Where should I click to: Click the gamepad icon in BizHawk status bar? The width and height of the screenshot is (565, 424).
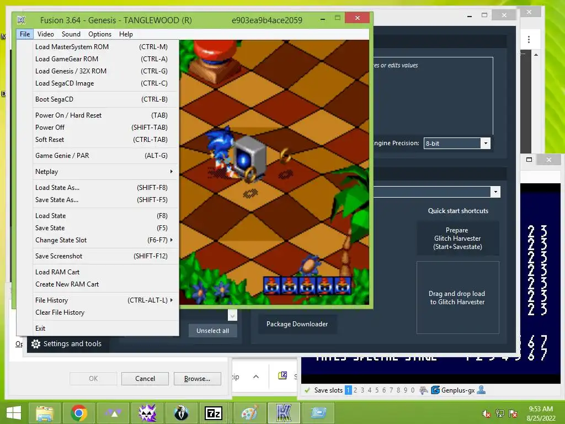(424, 390)
